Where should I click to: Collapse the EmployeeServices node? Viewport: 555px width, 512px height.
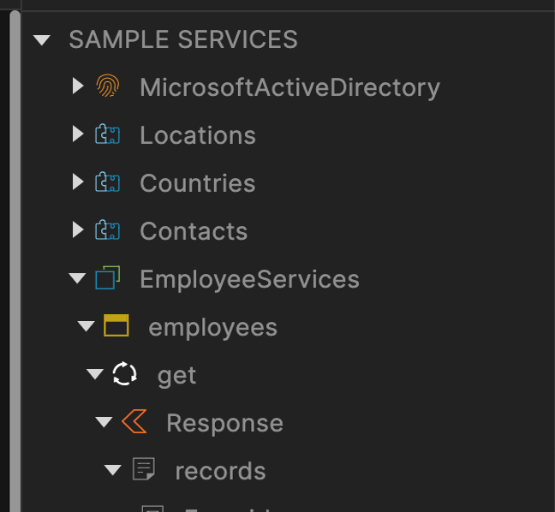77,278
